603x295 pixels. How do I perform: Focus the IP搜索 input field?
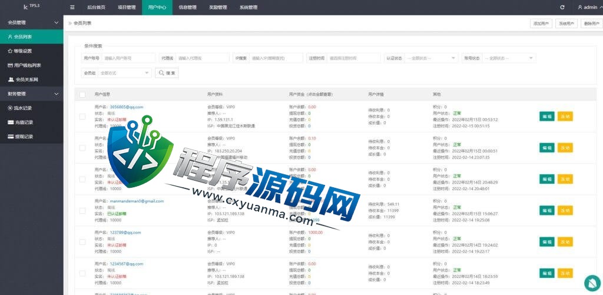pos(276,58)
